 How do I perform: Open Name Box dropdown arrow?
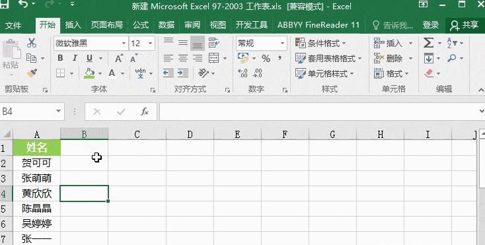[58, 111]
